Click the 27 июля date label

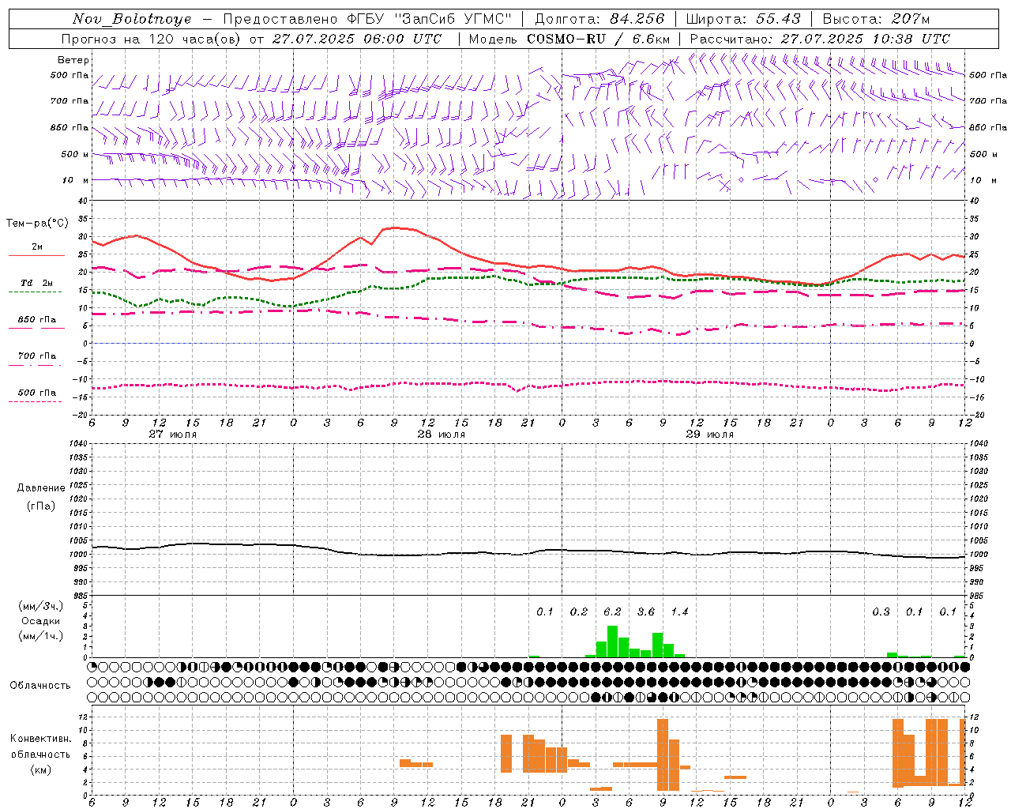click(173, 435)
